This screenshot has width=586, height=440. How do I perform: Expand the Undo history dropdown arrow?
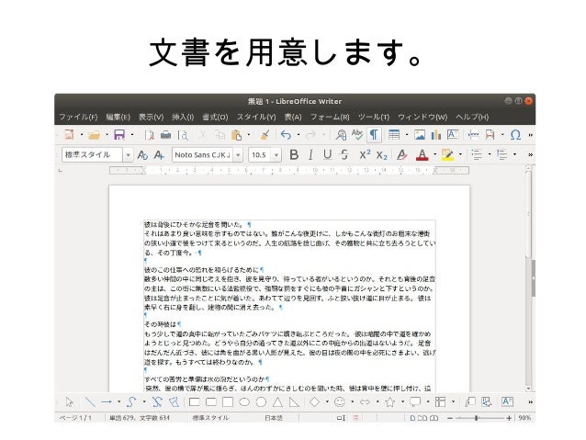tap(299, 135)
